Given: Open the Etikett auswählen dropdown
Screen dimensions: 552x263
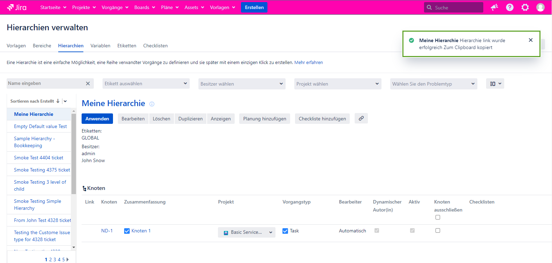Looking at the screenshot, I should pos(146,83).
